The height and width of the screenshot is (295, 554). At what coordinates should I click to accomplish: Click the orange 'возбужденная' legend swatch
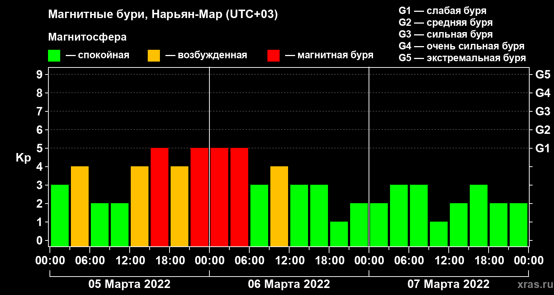coord(154,56)
